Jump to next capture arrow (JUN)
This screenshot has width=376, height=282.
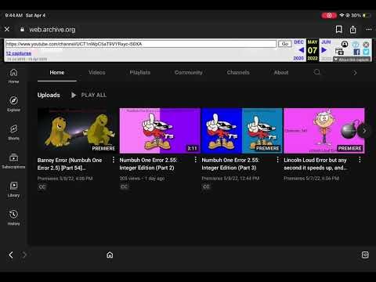pos(324,50)
